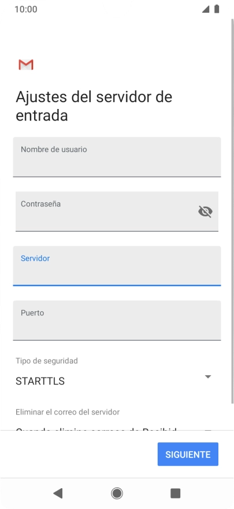Tap the Ajustes del servidor de entrada heading
Image resolution: width=234 pixels, height=509 pixels.
pyautogui.click(x=94, y=106)
